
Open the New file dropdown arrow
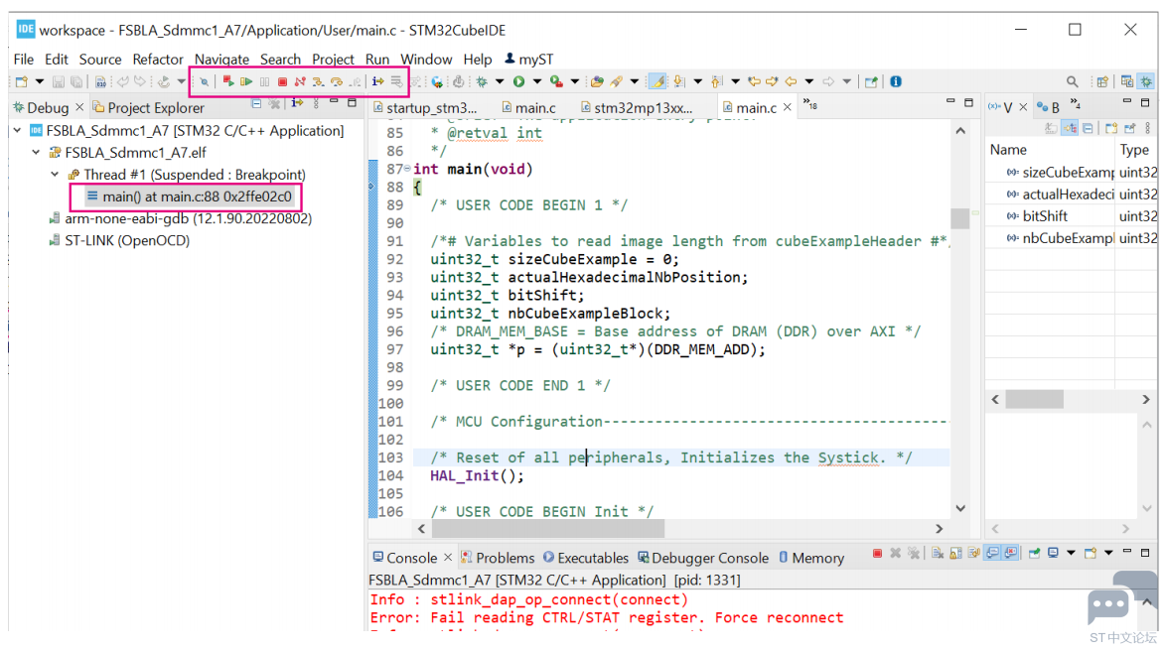pyautogui.click(x=40, y=81)
